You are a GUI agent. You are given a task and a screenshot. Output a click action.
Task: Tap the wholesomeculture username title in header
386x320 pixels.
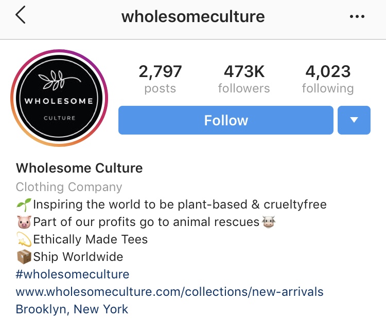click(193, 16)
